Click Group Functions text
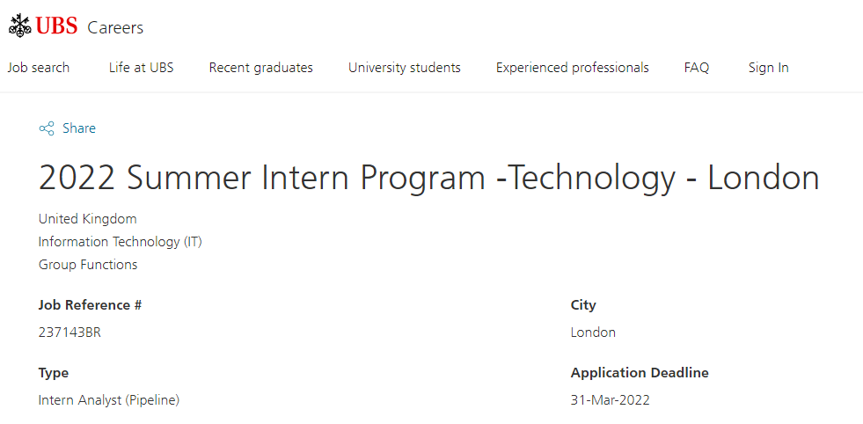The width and height of the screenshot is (863, 424). click(x=88, y=265)
